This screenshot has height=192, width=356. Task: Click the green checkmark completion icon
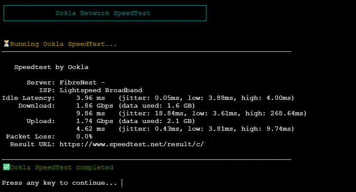click(x=6, y=167)
